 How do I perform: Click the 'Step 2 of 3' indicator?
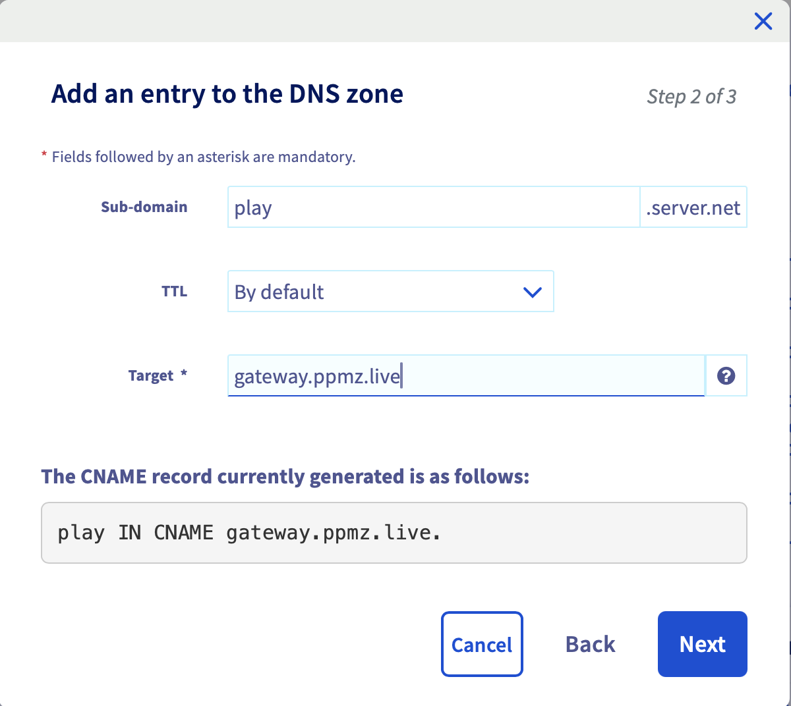[x=691, y=97]
